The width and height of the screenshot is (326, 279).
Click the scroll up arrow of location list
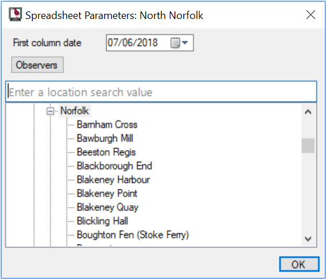click(x=308, y=112)
